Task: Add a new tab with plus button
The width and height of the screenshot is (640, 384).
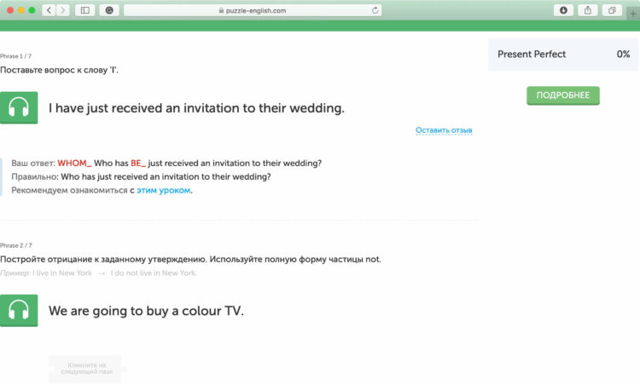Action: coord(633,14)
